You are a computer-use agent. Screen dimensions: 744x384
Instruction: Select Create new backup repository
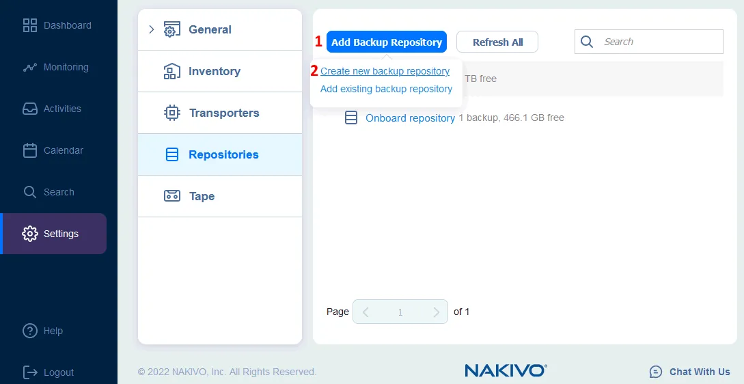385,72
